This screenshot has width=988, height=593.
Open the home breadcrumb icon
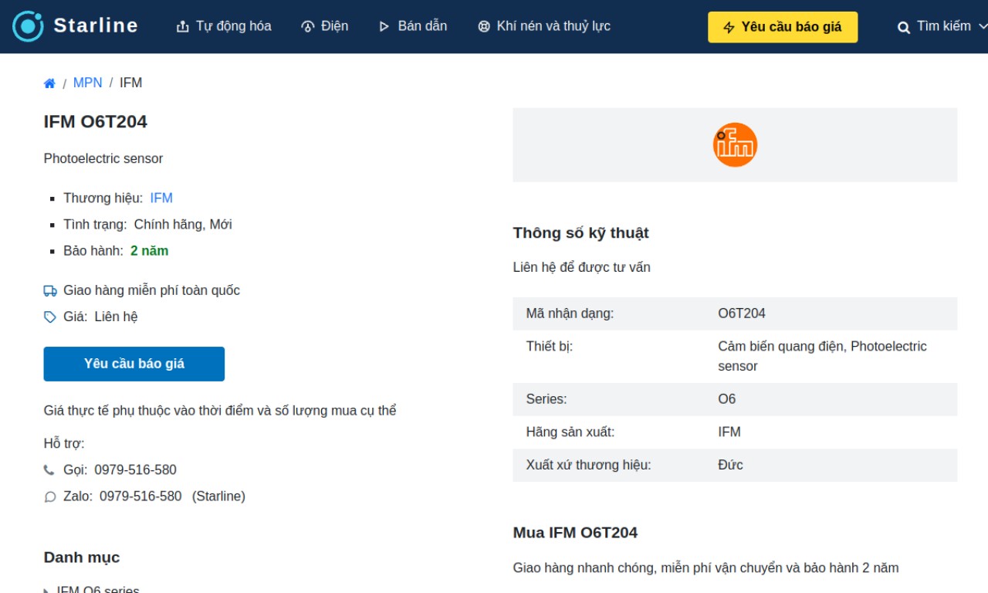tap(49, 83)
